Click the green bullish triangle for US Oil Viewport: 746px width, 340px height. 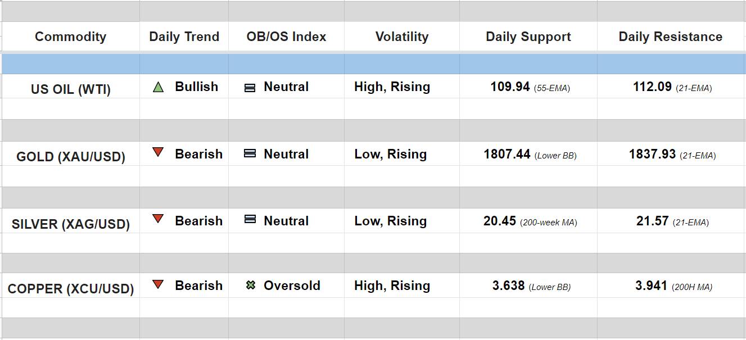point(158,87)
